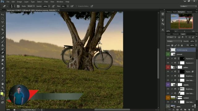Click the Navigator preview thumbnail
198x111 pixels.
click(182, 21)
